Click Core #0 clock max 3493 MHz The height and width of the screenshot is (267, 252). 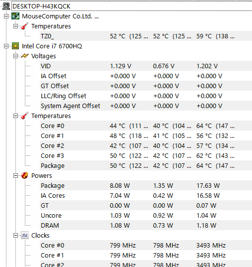(x=211, y=246)
